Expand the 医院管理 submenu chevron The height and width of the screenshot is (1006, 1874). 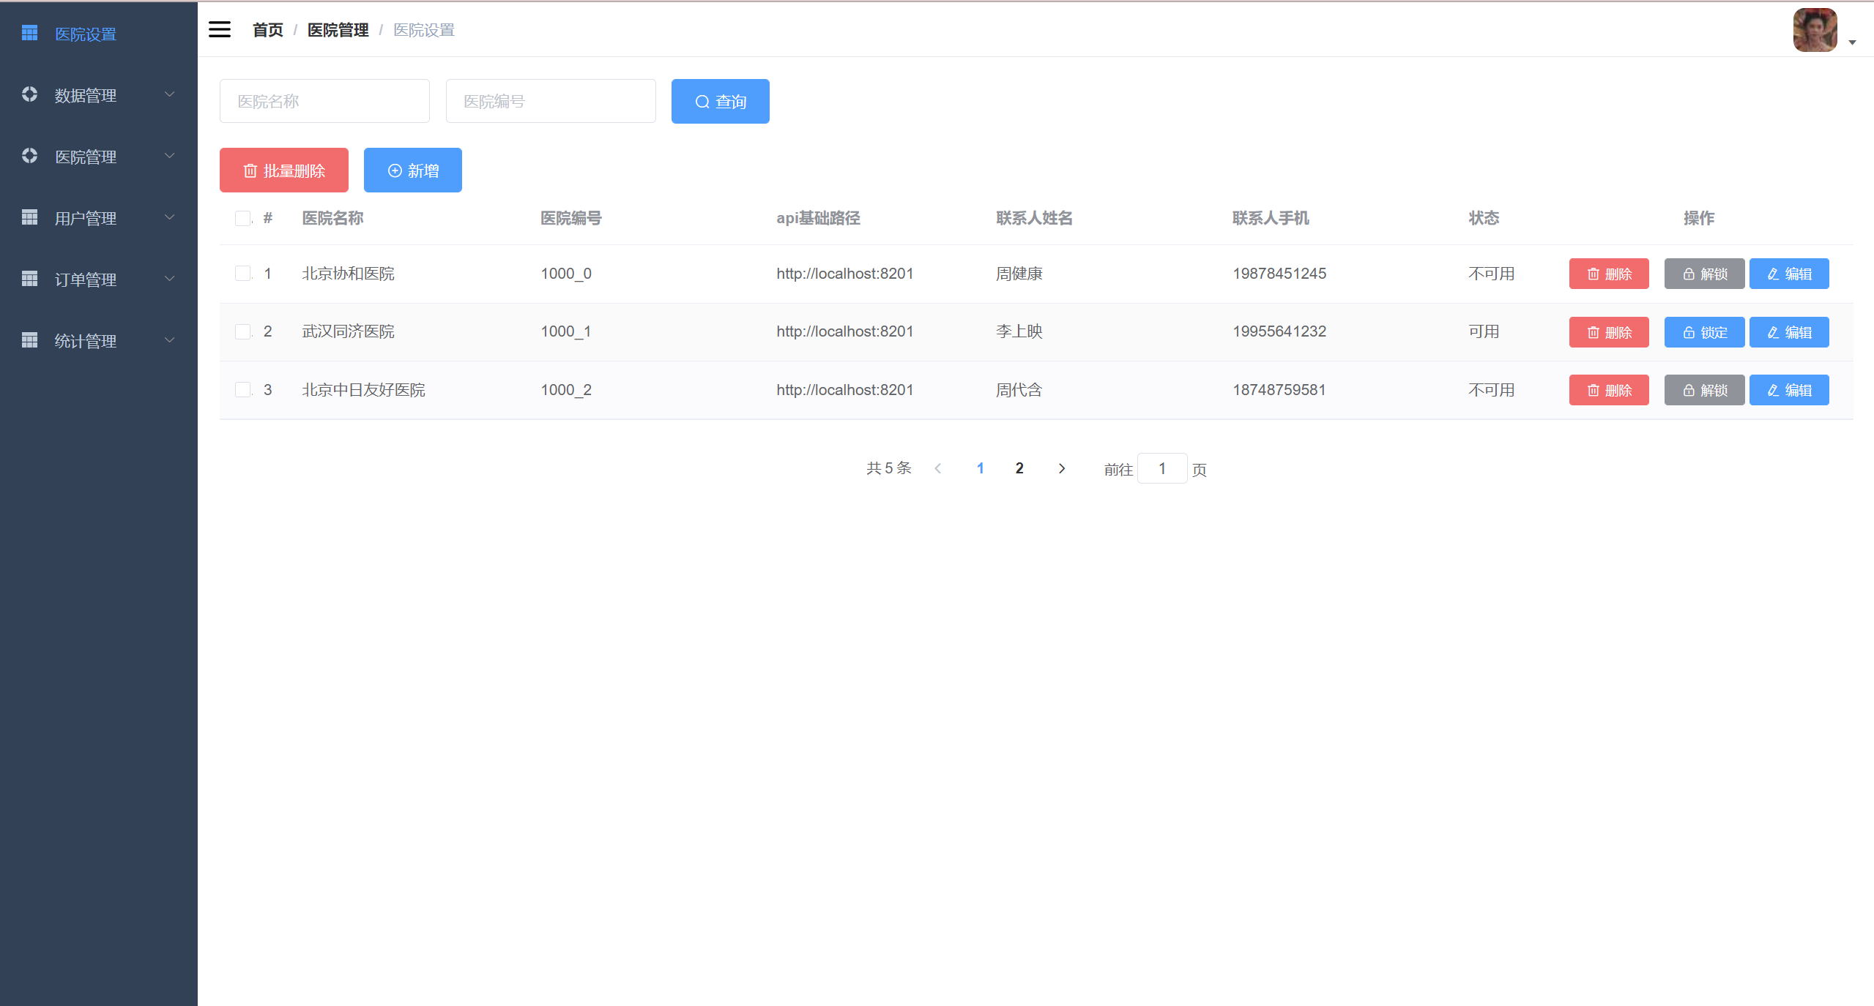coord(169,156)
